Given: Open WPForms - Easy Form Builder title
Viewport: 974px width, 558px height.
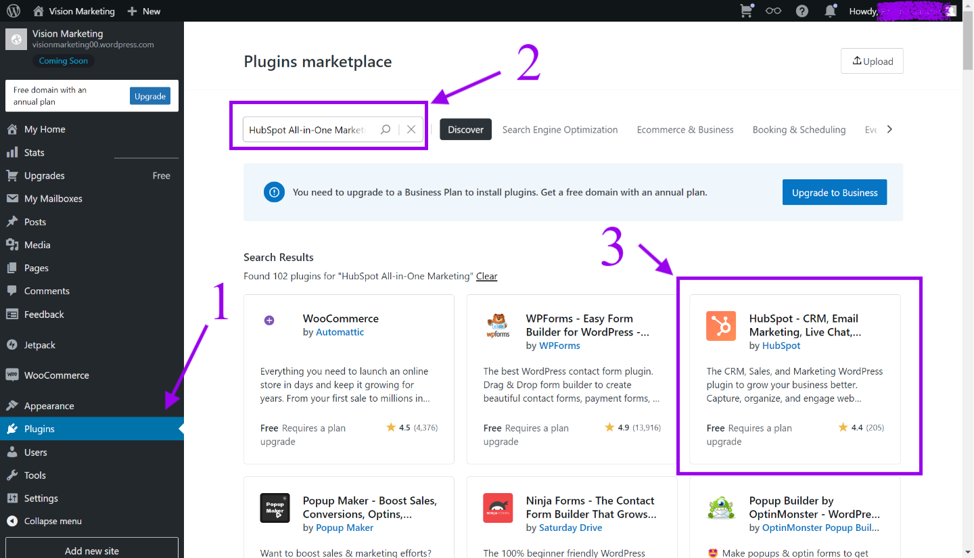Looking at the screenshot, I should pos(588,325).
